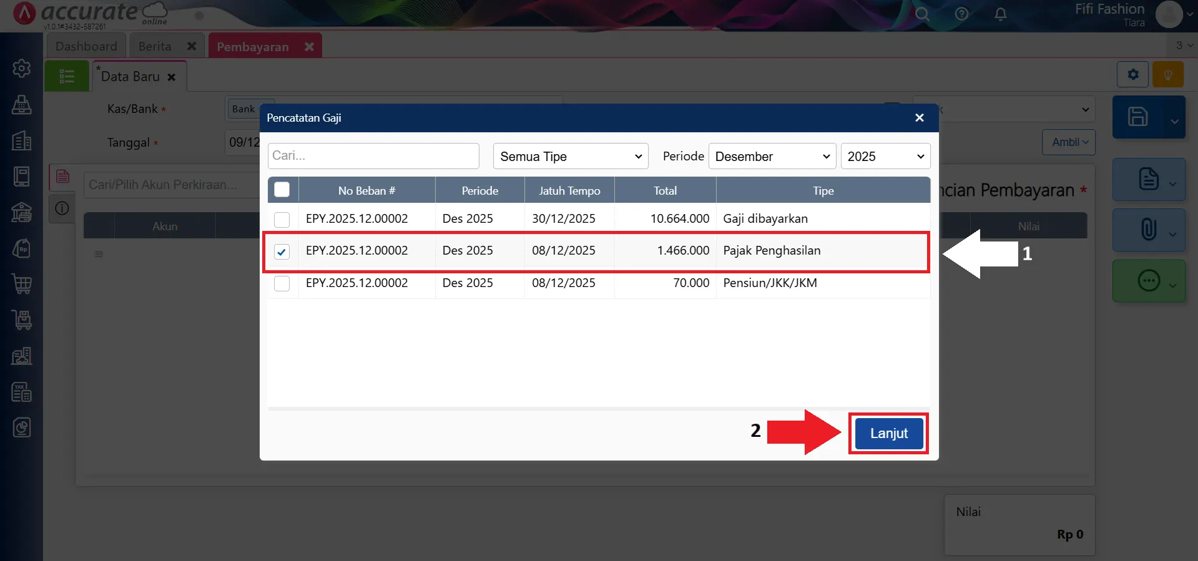Open the bank building icon in sidebar
The height and width of the screenshot is (561, 1198).
click(x=22, y=213)
